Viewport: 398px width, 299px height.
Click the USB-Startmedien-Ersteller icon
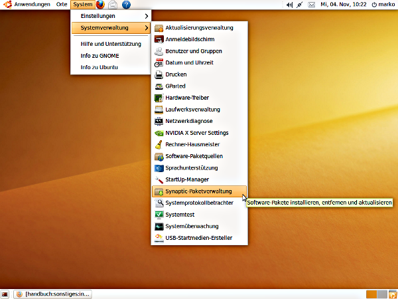pos(159,238)
